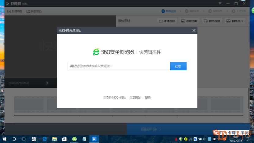The width and height of the screenshot is (254, 143).
Task: Click the skip-to-start playback button
Action: tap(47, 83)
